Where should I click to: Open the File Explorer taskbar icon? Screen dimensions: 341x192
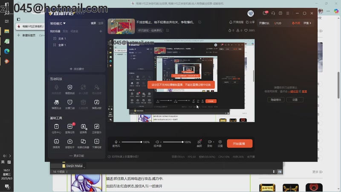point(7,31)
